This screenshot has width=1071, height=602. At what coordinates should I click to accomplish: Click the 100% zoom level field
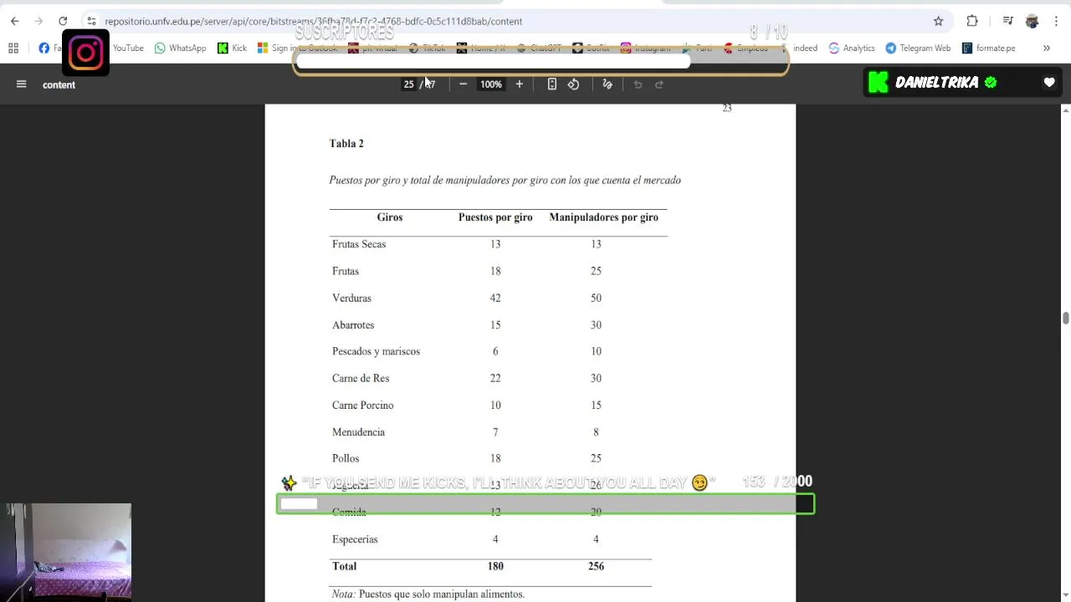(x=491, y=84)
